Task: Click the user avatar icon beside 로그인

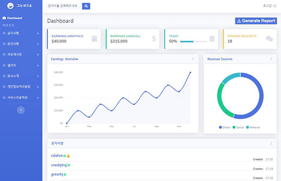Action: point(275,6)
